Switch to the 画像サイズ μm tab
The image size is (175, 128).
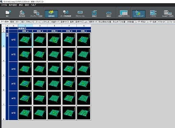[81, 22]
